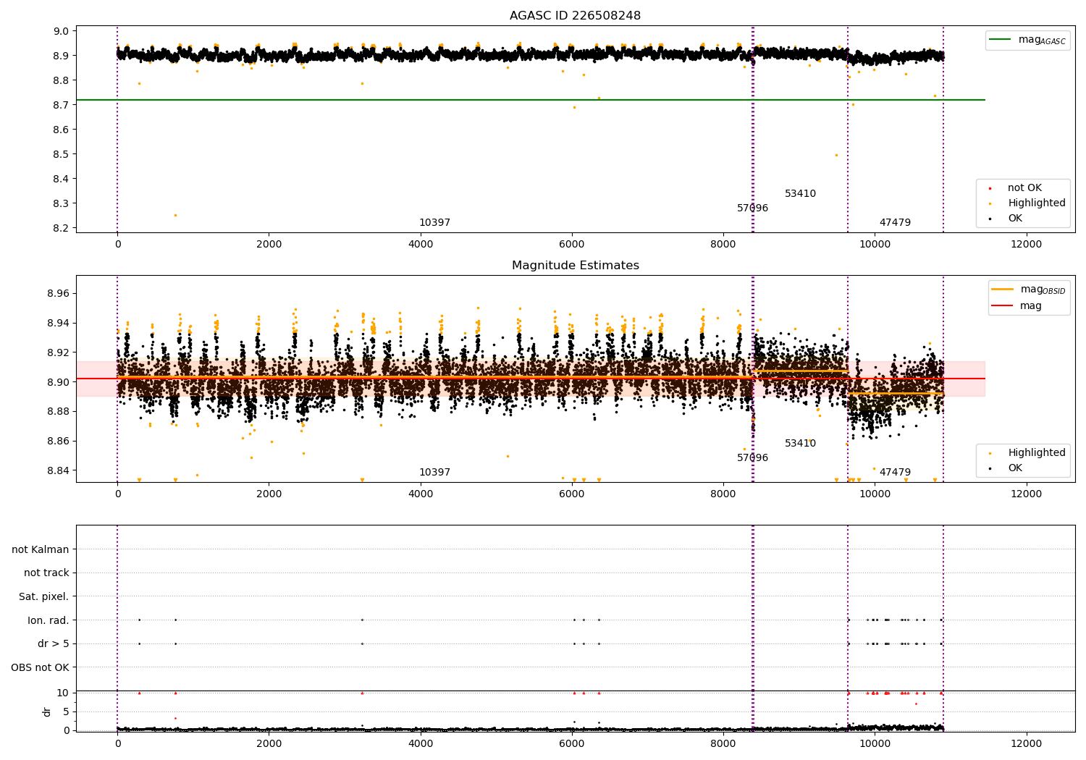Click the 'Ion. rad.' axis label
Screen dimensions: 1086x760
tap(49, 620)
